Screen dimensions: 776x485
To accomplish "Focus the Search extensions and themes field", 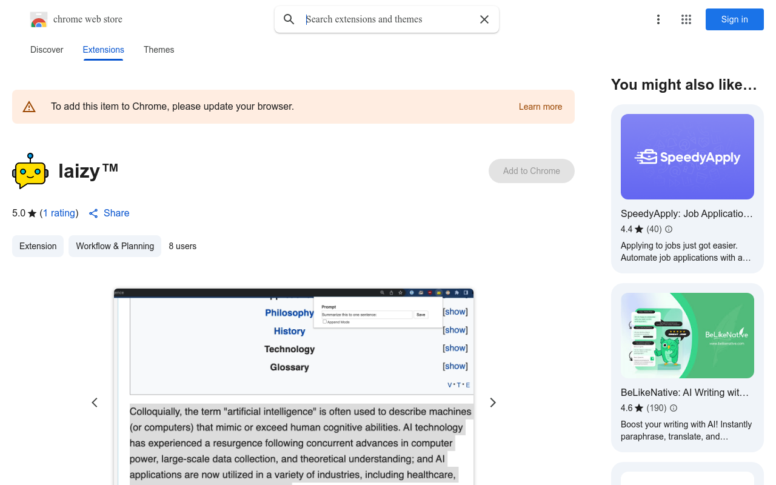I will [x=388, y=19].
